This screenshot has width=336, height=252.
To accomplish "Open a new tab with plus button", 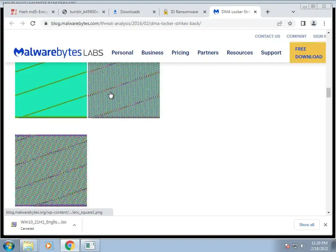I will (x=268, y=12).
